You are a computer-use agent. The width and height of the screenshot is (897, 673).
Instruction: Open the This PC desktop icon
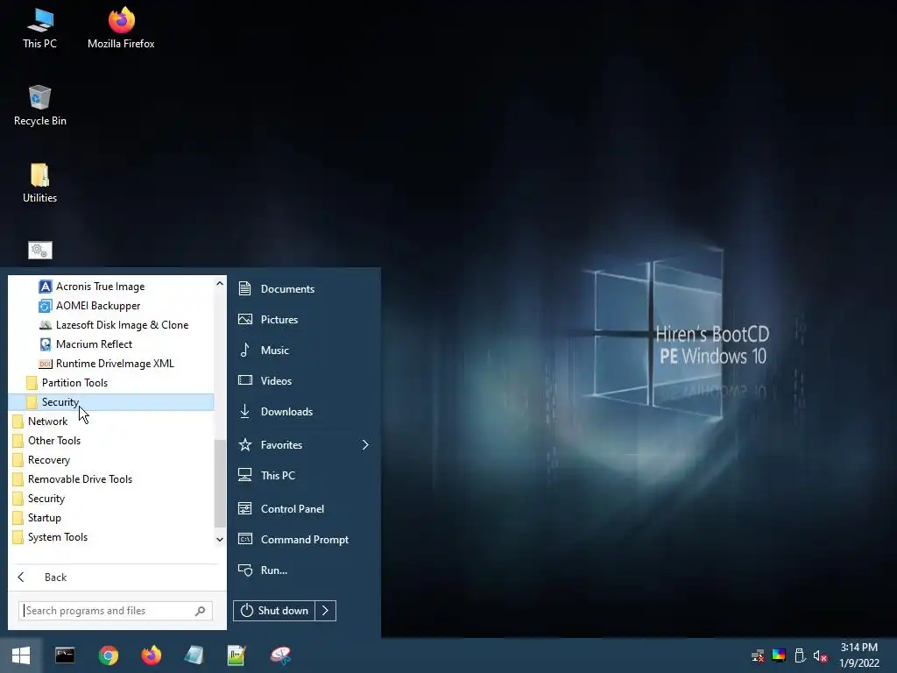pyautogui.click(x=40, y=29)
